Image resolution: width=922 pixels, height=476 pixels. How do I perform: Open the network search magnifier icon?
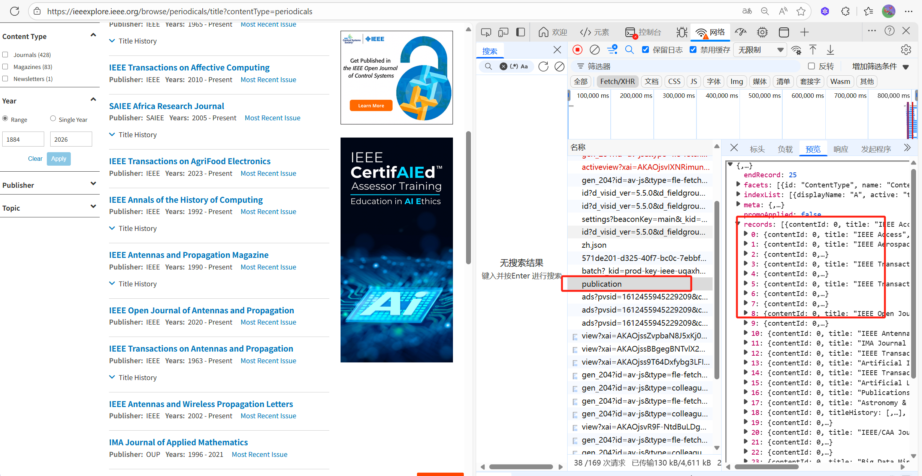click(x=629, y=50)
